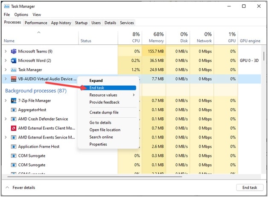The image size is (268, 197).
Task: Collapse view with Fewer details toggle
Action: click(x=20, y=188)
